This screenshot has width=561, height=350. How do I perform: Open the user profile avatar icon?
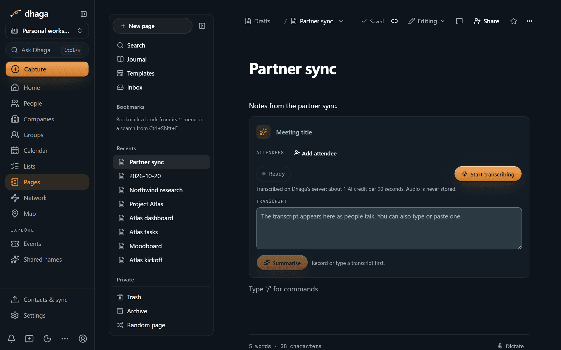point(83,338)
